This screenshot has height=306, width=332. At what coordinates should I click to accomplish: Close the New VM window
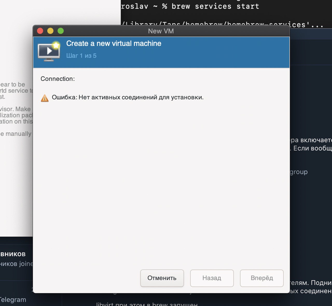40,31
